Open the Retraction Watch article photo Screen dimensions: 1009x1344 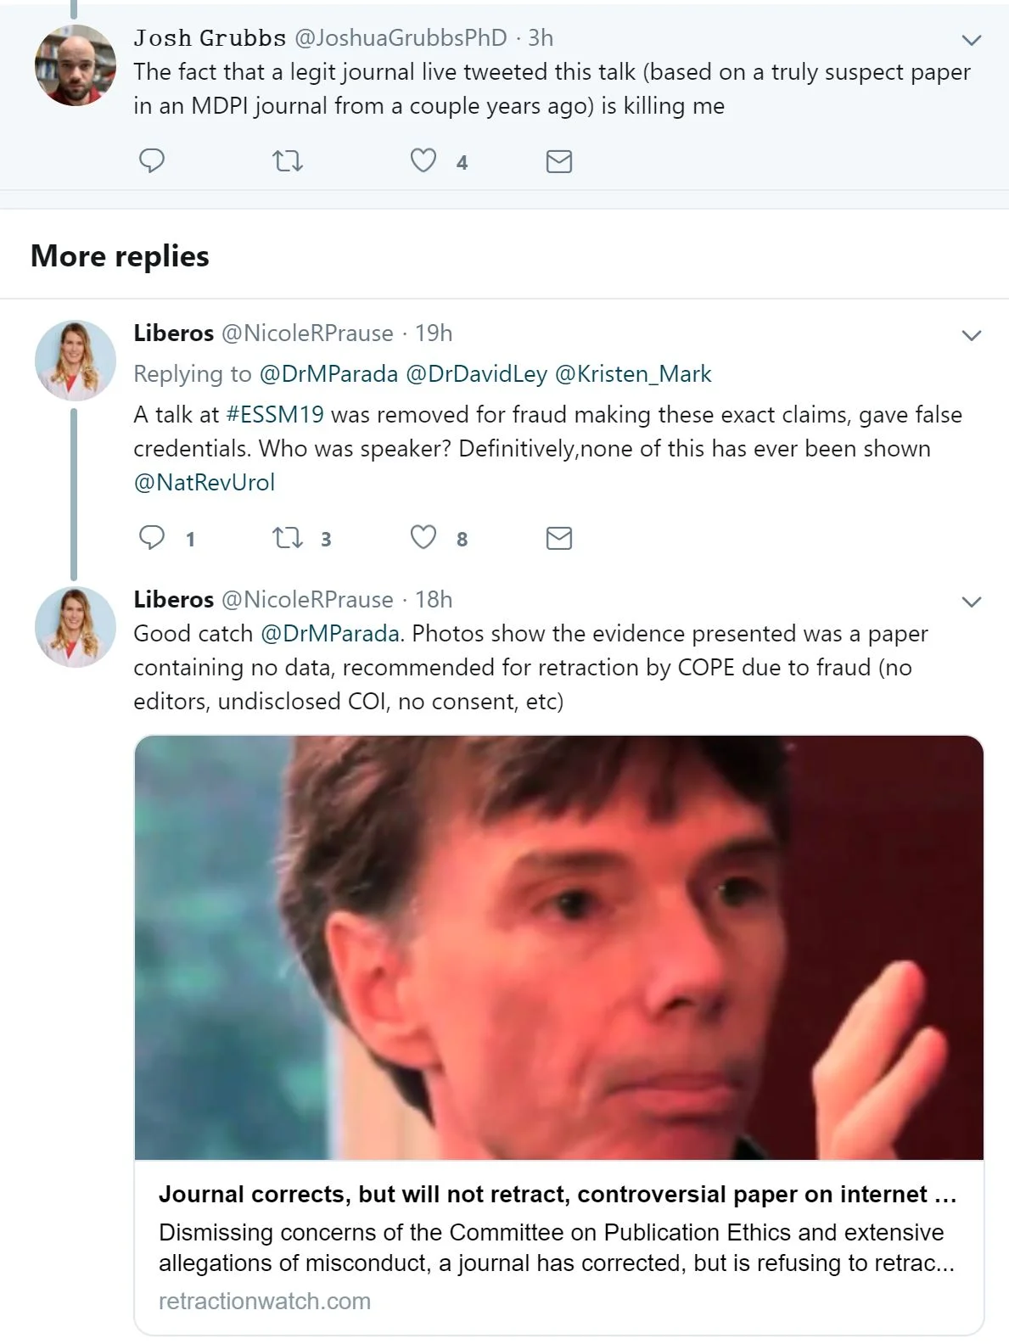tap(558, 947)
